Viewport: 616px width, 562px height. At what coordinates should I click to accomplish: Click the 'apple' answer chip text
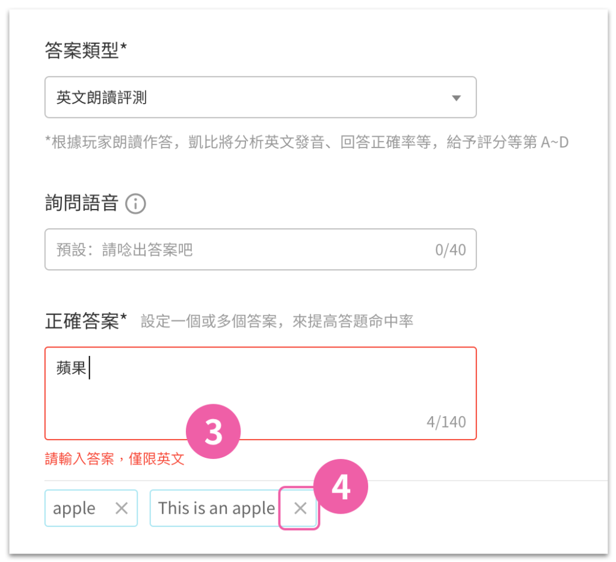(74, 508)
